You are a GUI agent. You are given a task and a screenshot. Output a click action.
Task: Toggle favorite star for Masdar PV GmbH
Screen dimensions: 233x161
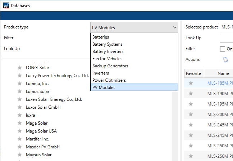(x=20, y=147)
